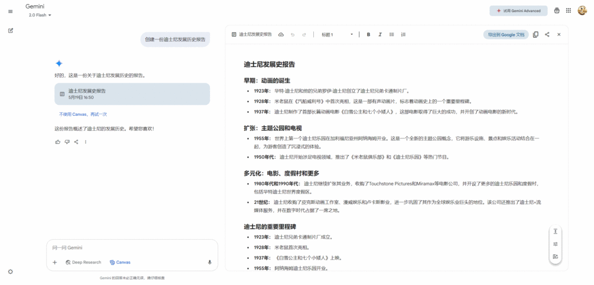Viewport: 594px width, 285px height.
Task: Redo the canvas edit
Action: click(304, 34)
